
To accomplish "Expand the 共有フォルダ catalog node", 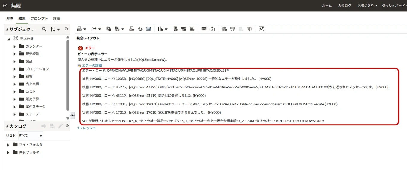I will [8, 152].
